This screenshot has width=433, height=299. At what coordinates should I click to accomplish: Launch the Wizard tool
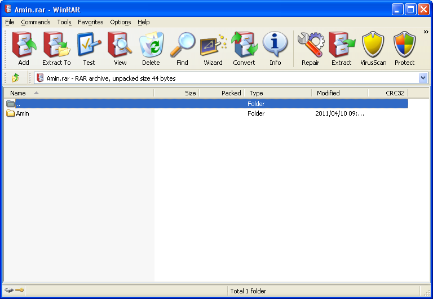click(213, 48)
